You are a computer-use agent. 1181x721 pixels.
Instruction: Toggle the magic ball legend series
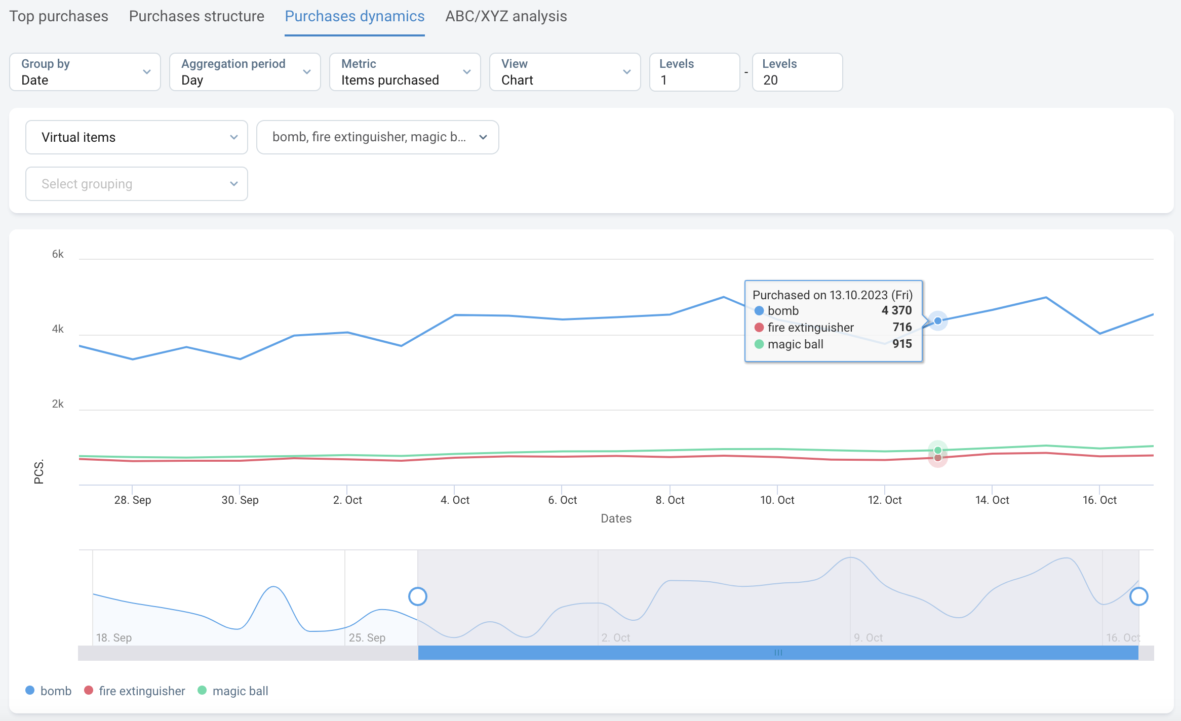233,691
